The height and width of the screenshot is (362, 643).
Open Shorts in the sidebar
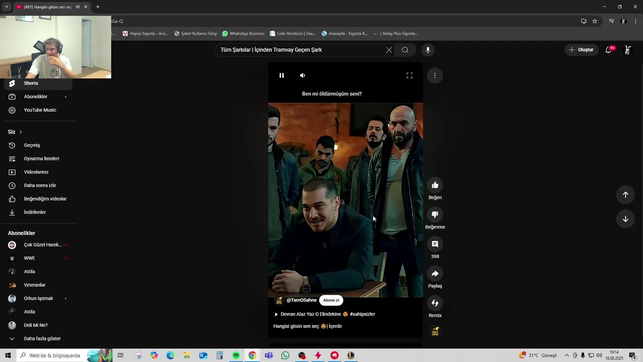click(38, 83)
